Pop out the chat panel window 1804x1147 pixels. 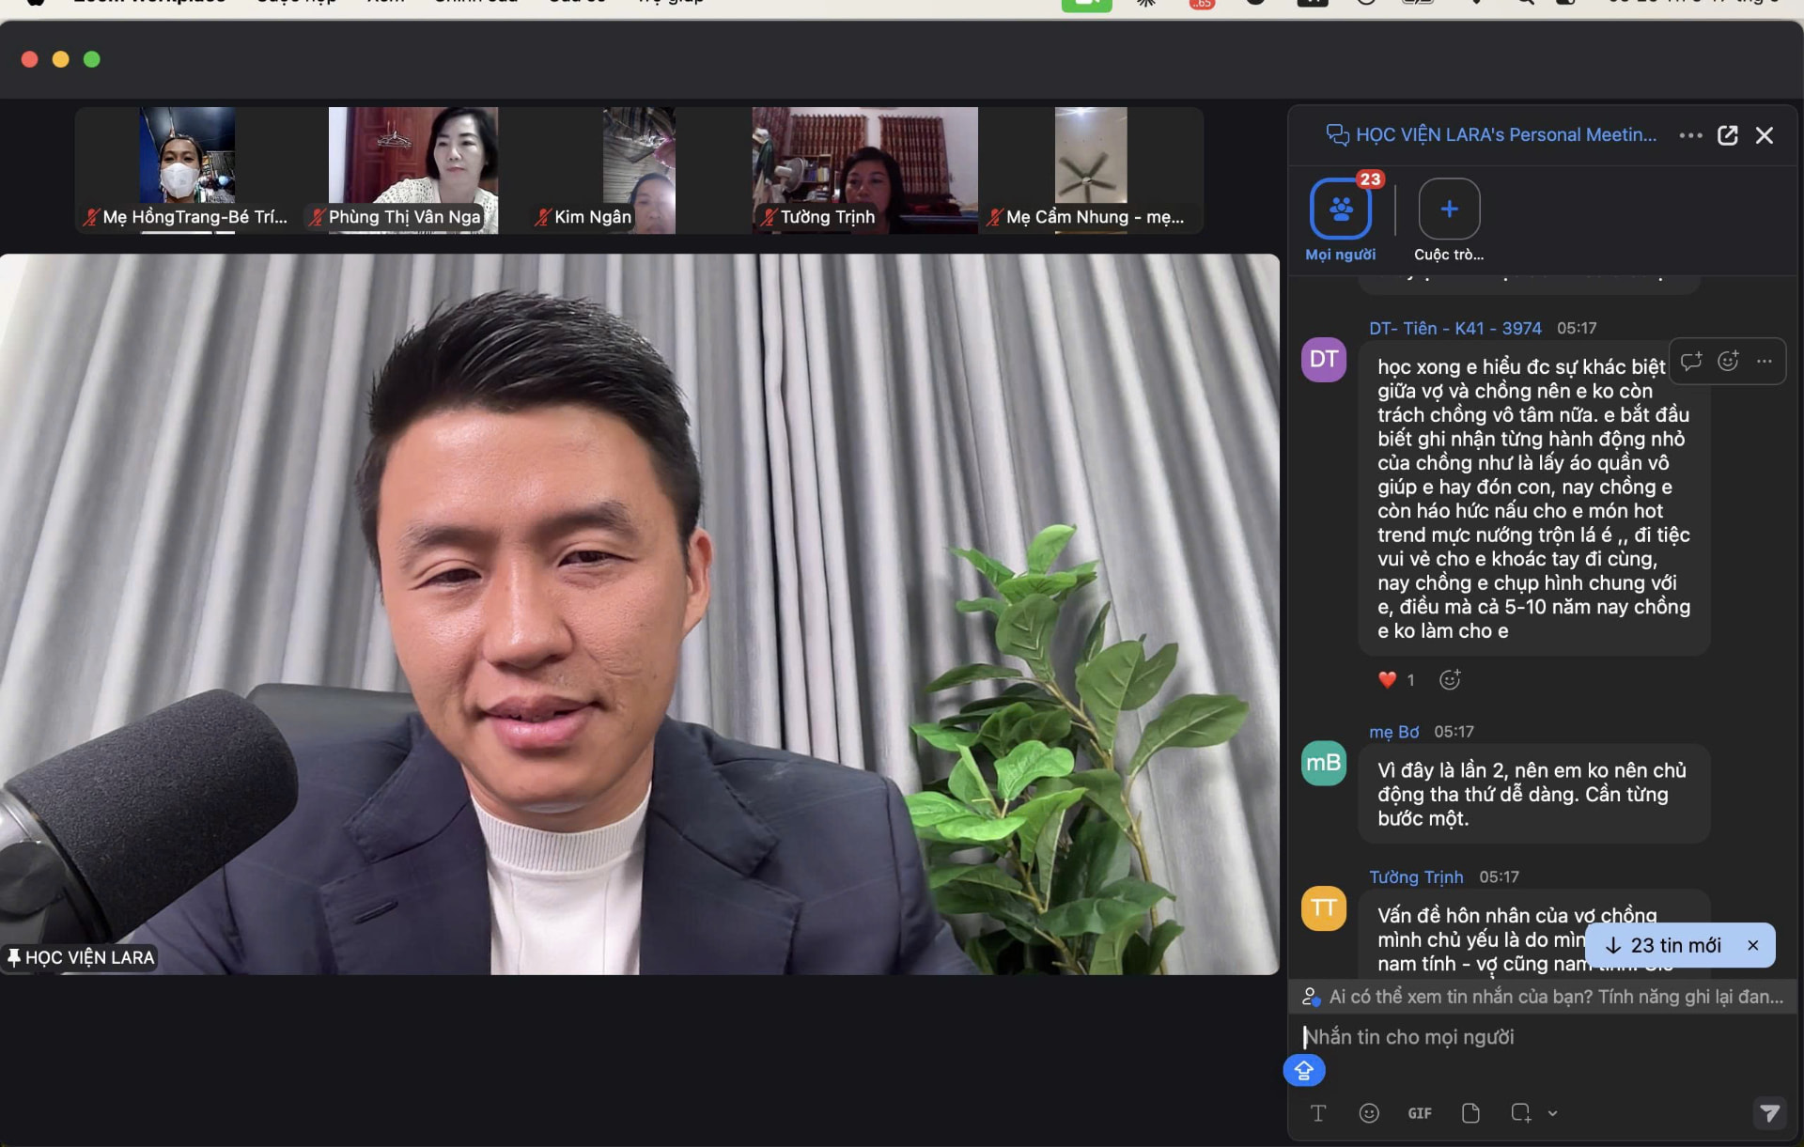coord(1727,135)
